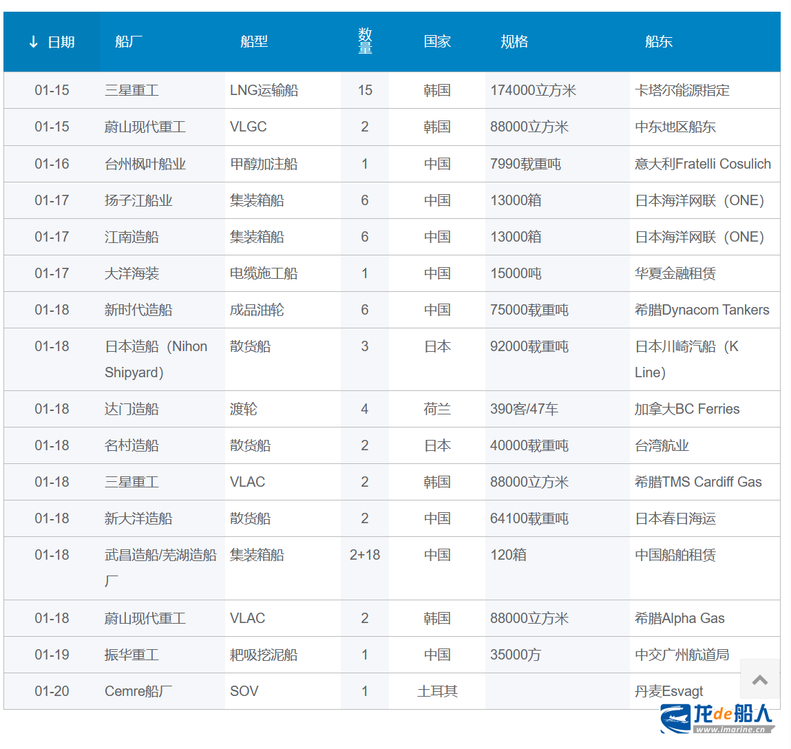This screenshot has width=791, height=749.
Task: Select the 2+18 quantity cell
Action: coord(365,555)
